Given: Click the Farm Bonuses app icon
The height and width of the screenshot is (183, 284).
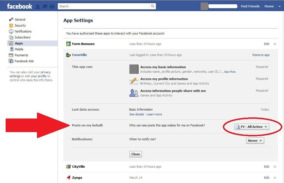Looking at the screenshot, I should (x=68, y=44).
